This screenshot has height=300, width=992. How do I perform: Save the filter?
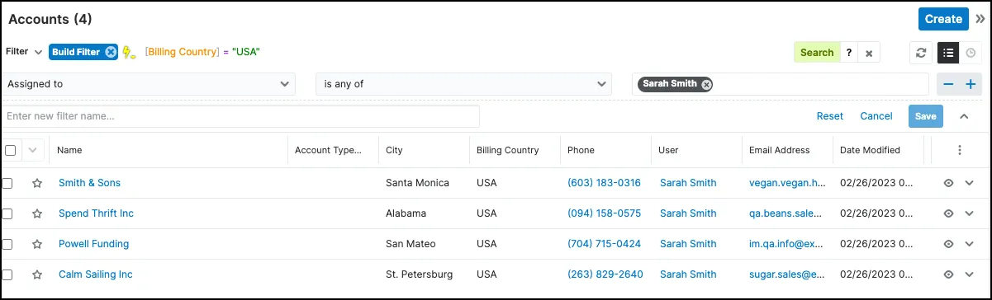[926, 116]
